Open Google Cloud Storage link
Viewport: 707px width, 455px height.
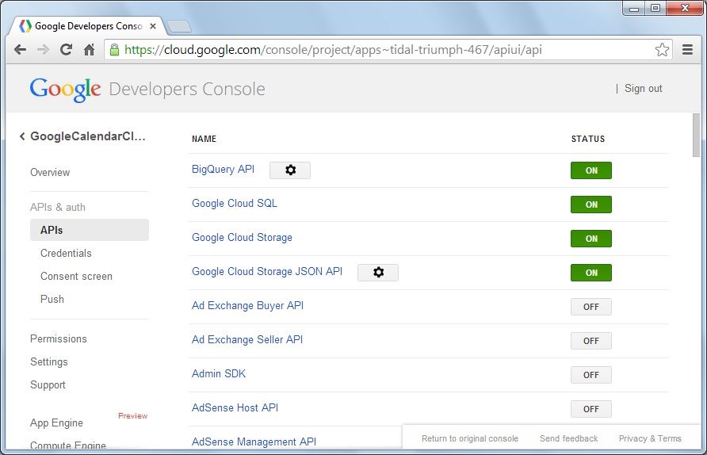point(242,237)
